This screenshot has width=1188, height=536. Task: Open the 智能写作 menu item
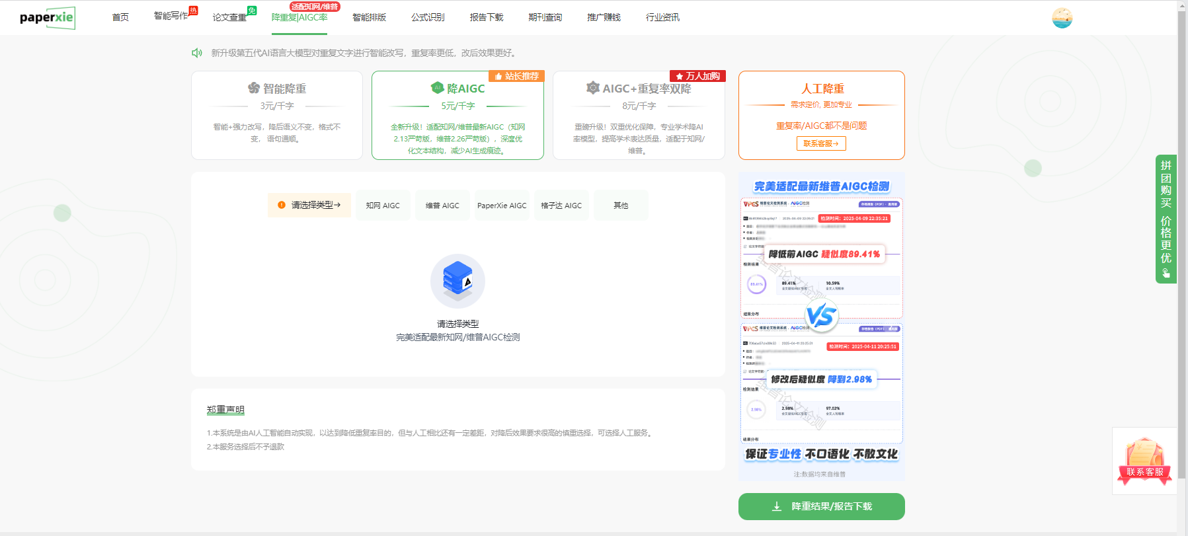tap(171, 16)
